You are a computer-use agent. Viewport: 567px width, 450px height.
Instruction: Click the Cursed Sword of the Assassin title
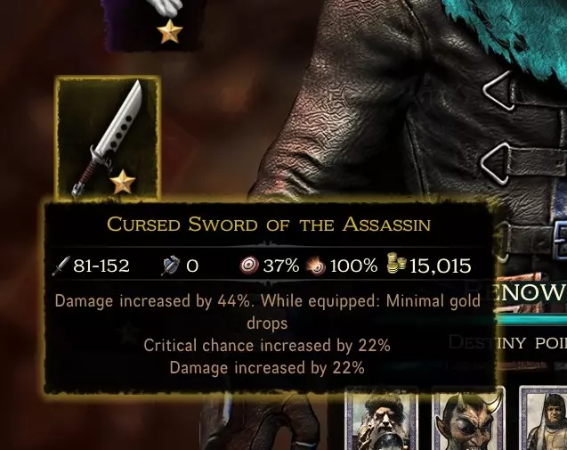coord(269,224)
